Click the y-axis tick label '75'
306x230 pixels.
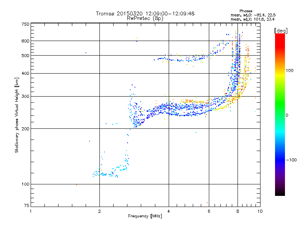click(27, 205)
